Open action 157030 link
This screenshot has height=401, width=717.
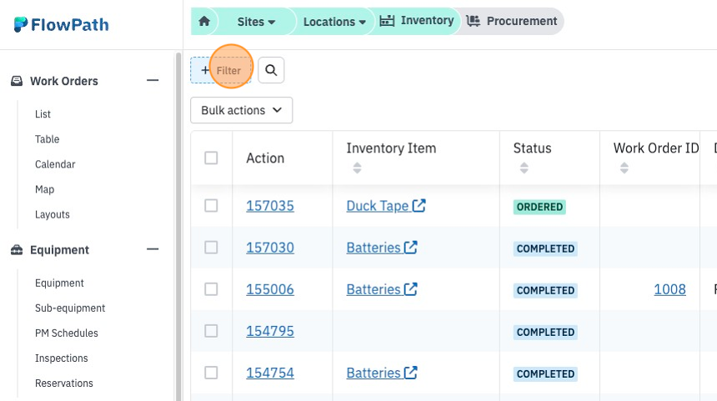coord(270,248)
